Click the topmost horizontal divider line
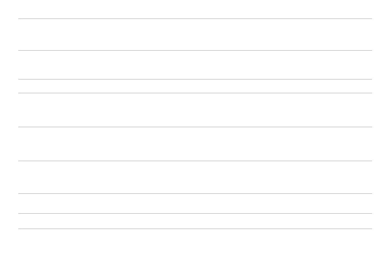The width and height of the screenshot is (381, 269). click(x=195, y=19)
